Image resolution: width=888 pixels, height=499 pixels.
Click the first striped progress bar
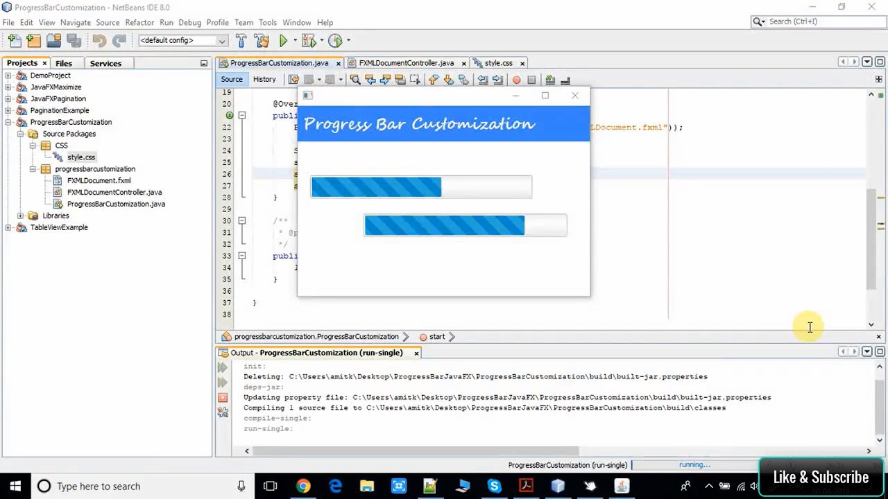click(x=421, y=187)
